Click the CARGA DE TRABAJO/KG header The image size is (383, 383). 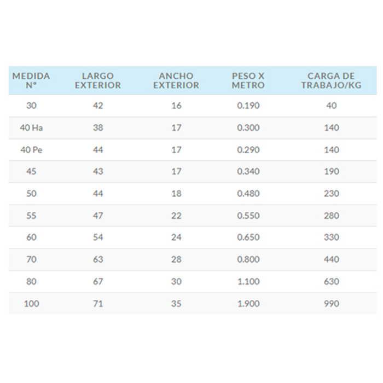click(x=331, y=80)
